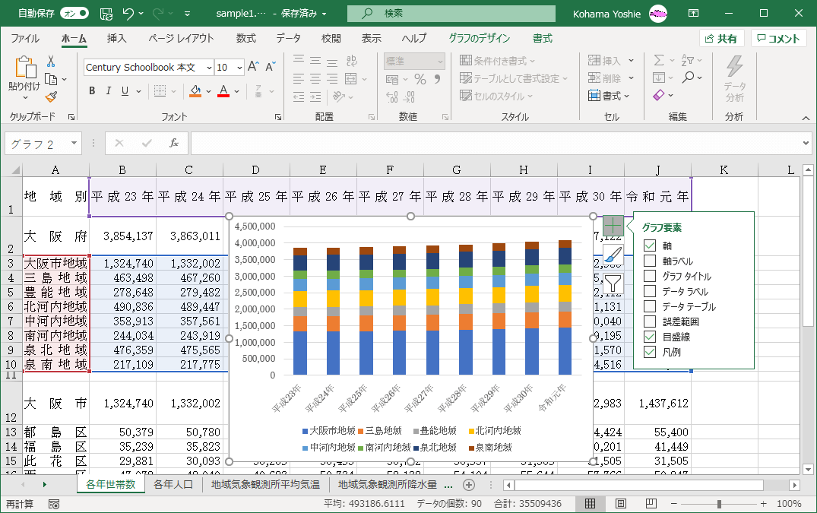This screenshot has width=817, height=513.
Task: Expand the Name Box dropdown arrow
Action: click(x=74, y=143)
